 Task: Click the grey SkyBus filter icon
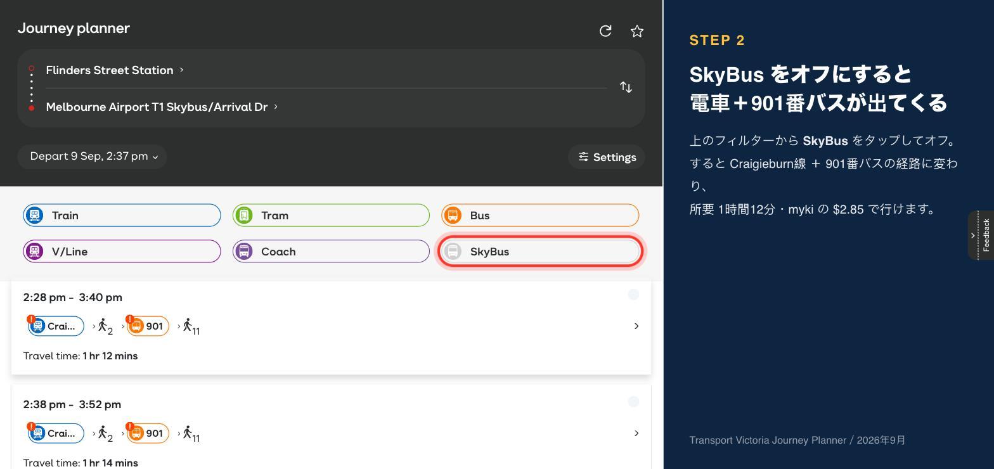pos(453,252)
